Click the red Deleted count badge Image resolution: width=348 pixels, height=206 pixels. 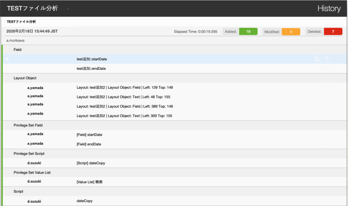pyautogui.click(x=333, y=32)
